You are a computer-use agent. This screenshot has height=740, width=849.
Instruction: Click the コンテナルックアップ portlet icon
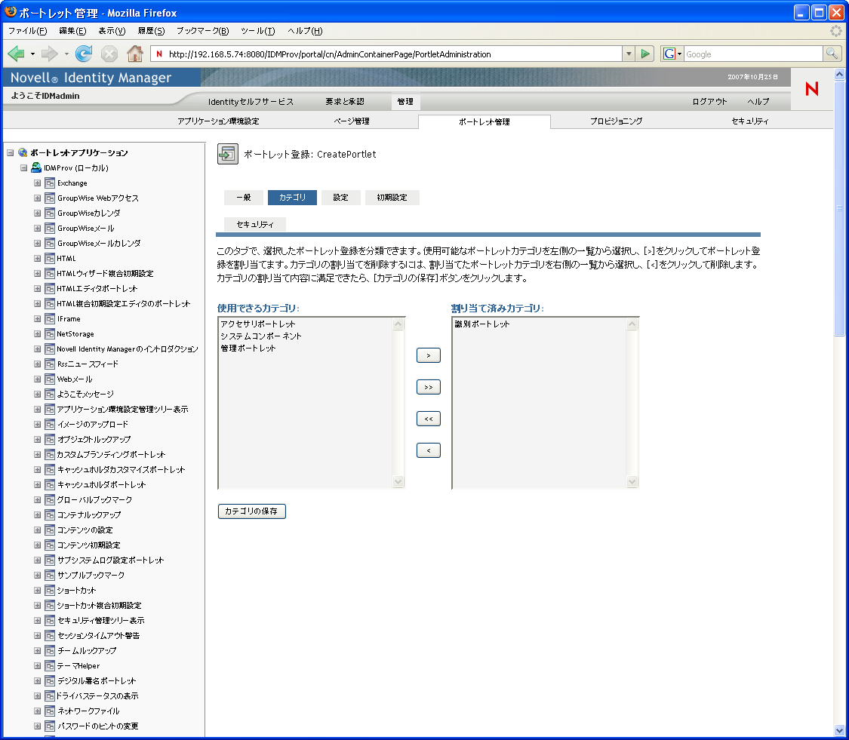pyautogui.click(x=50, y=514)
